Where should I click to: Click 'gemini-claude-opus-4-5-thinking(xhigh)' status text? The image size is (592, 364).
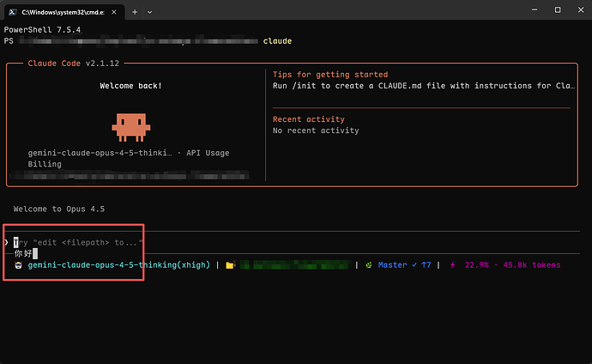(x=119, y=265)
